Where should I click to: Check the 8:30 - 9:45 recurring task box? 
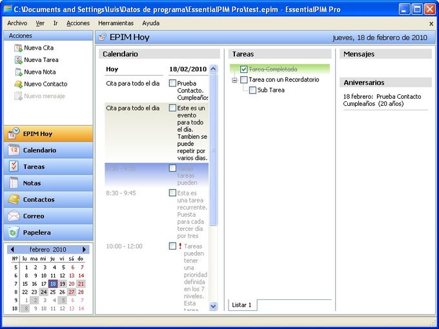[x=173, y=193]
